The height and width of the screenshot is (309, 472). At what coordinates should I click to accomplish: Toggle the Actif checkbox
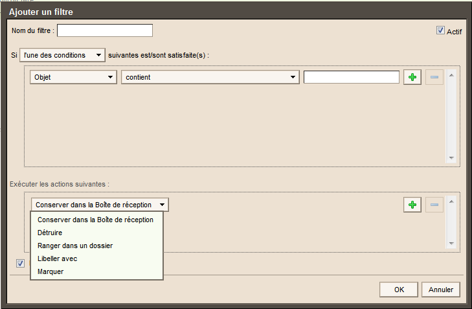tap(441, 30)
